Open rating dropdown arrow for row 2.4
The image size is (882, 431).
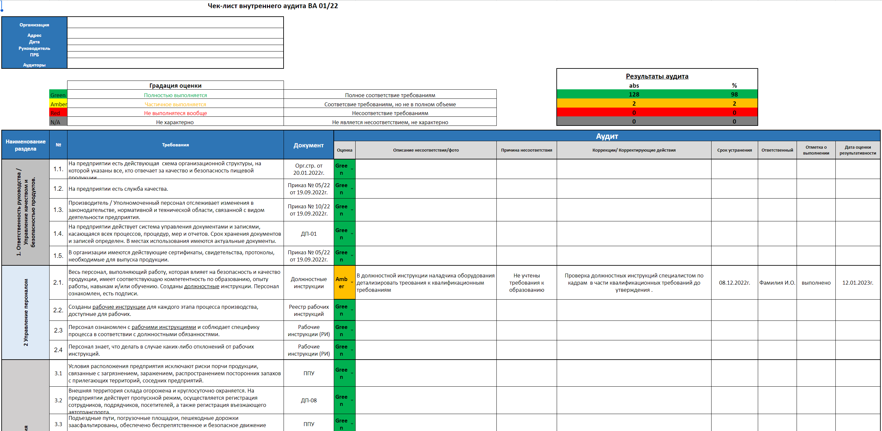tap(352, 350)
